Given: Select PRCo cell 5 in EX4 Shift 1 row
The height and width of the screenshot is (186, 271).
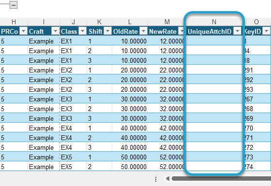Looking at the screenshot, I should tap(14, 128).
